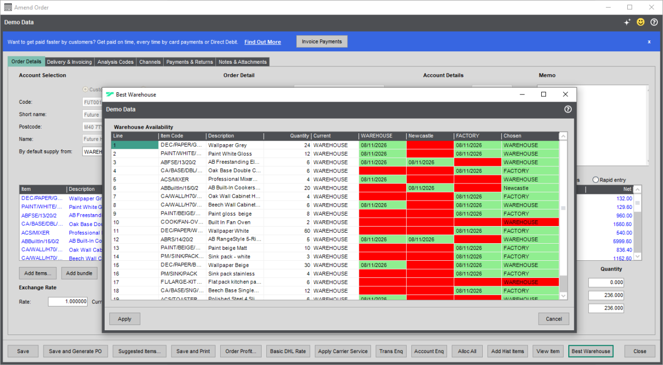This screenshot has width=663, height=365.
Task: Click ACS/MIXER item in the order list
Action: [x=43, y=233]
